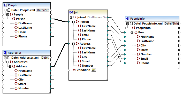183x95 pixels.
Task: Select the Email item in People component
Action: tap(22, 32)
